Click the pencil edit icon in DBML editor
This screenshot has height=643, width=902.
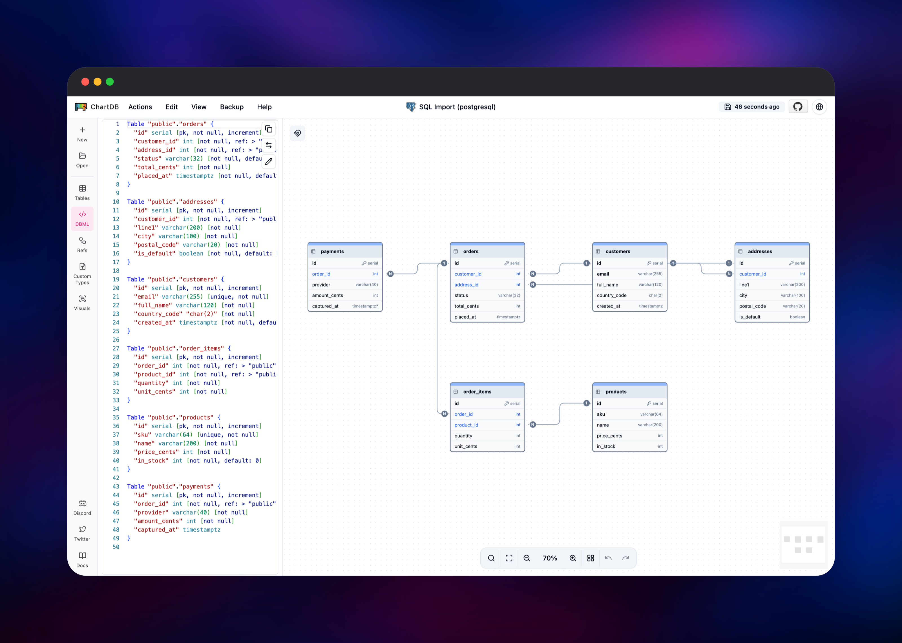[x=268, y=161]
